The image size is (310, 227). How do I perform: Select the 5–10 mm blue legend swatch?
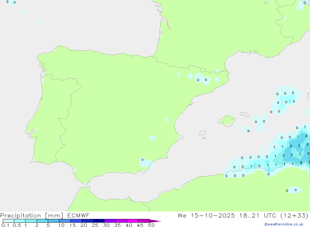pyautogui.click(x=53, y=221)
